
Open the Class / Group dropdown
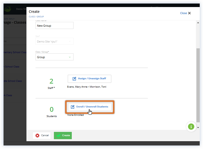point(54,57)
